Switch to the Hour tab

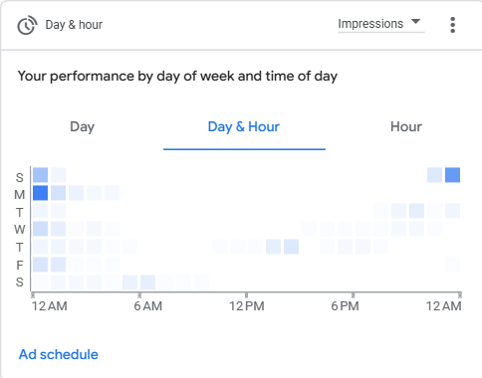click(x=406, y=127)
